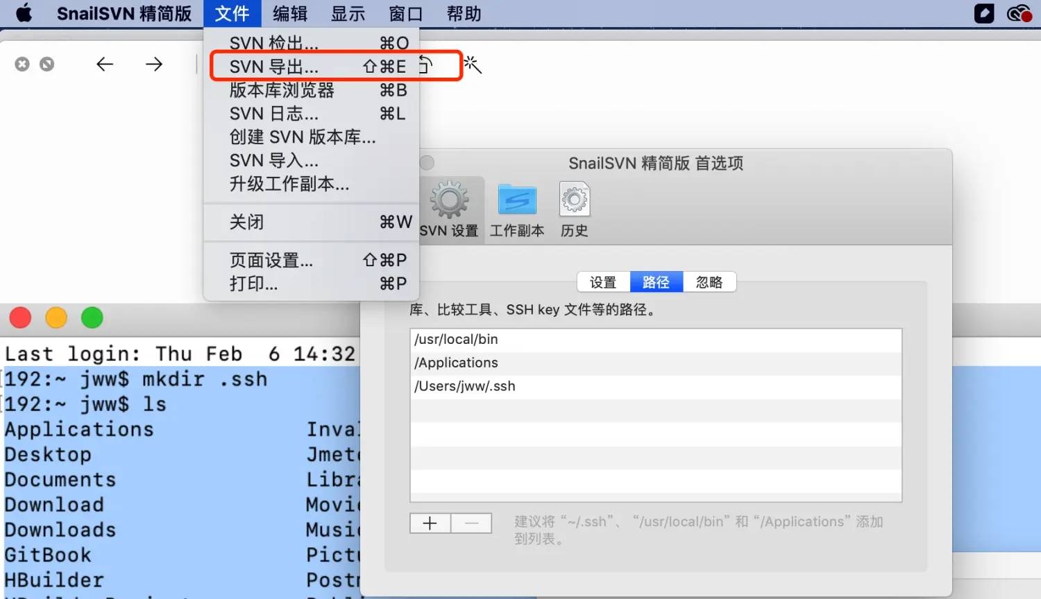Click the red close button of Terminal window
The width and height of the screenshot is (1041, 599).
[20, 318]
